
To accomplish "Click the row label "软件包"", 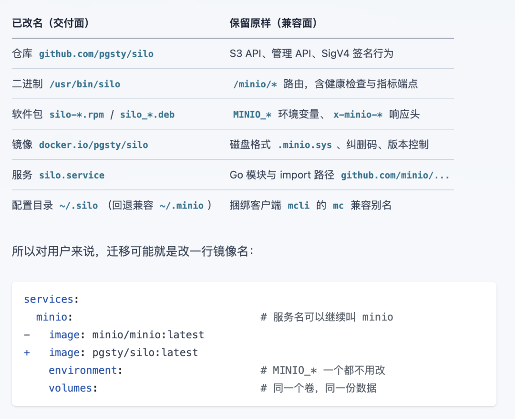I will pyautogui.click(x=27, y=115).
